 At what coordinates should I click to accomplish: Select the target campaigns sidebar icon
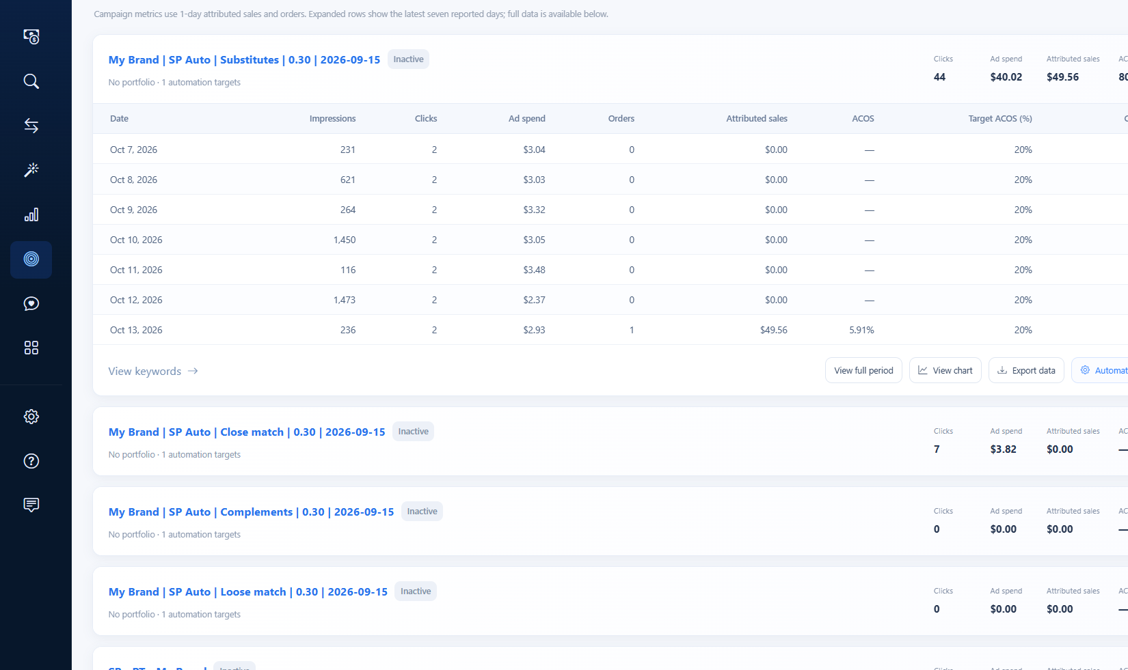(x=31, y=260)
